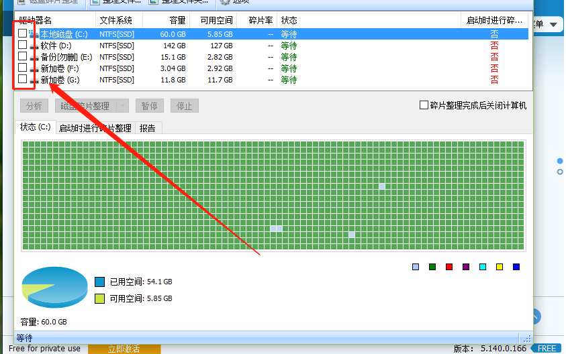Screen dimensions: 566x354
Task: Sort by the 可用空间 column header
Action: pos(214,20)
